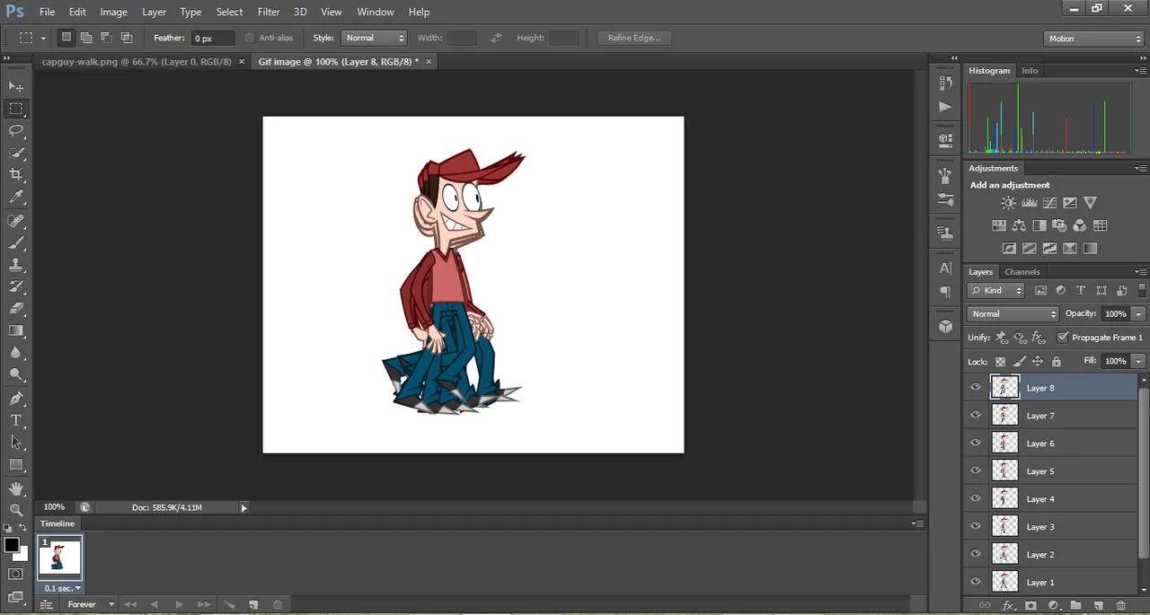Select the Hand tool
1150x615 pixels.
pyautogui.click(x=16, y=488)
